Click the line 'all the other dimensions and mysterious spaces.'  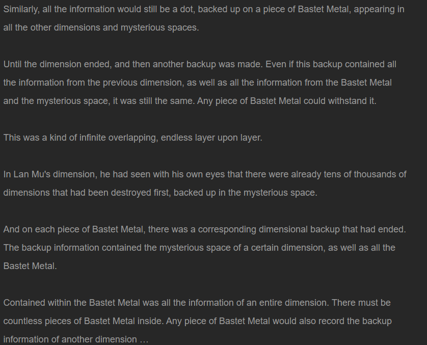pyautogui.click(x=101, y=28)
